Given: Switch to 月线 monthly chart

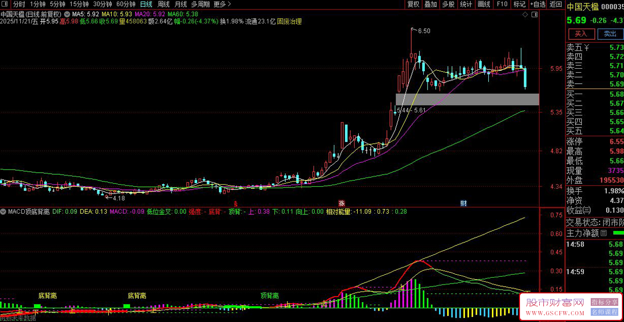Looking at the screenshot, I should (181, 4).
